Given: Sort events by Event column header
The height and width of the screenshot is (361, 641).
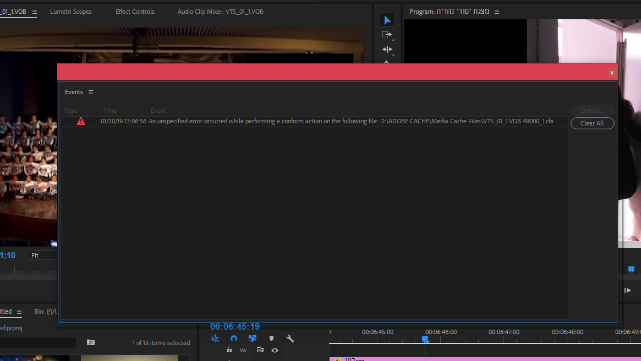Looking at the screenshot, I should pyautogui.click(x=158, y=111).
